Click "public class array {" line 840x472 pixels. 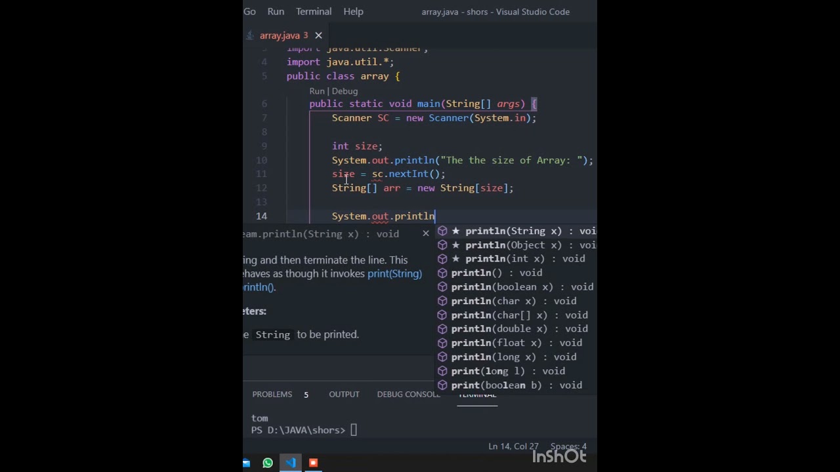coord(343,76)
